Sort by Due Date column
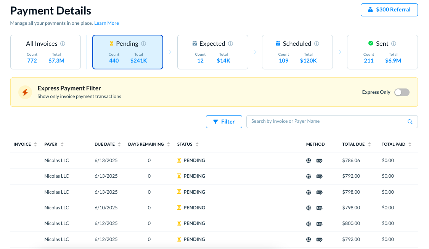Image resolution: width=429 pixels, height=249 pixels. pos(119,145)
